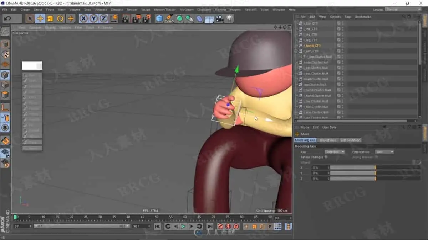This screenshot has height=240, width=428.
Task: Select the Live Selection tool
Action: point(30,18)
